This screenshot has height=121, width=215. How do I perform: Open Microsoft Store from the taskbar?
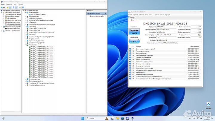[123, 118]
